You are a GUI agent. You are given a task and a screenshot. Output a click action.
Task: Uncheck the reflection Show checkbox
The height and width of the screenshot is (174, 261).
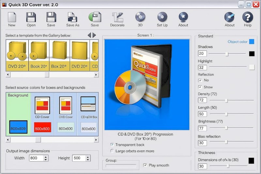pos(200,87)
